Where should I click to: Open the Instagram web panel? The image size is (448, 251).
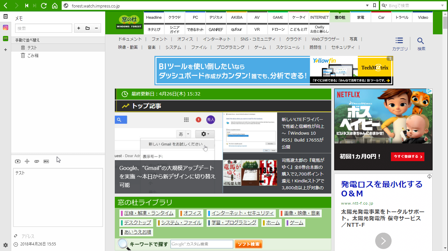5,27
